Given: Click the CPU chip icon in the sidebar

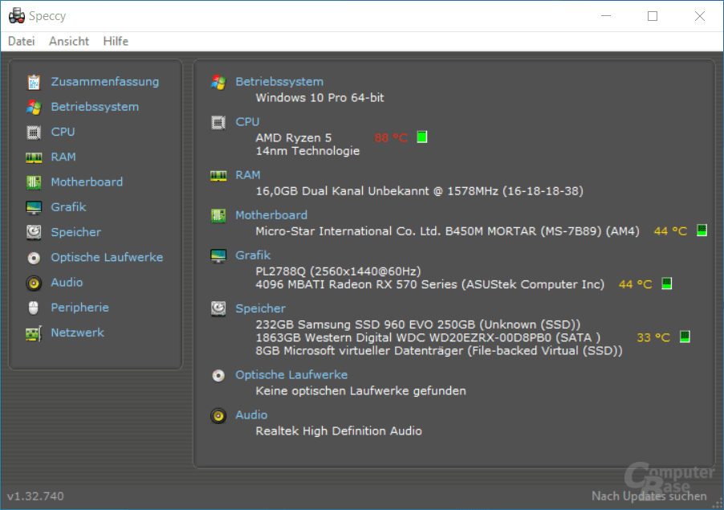Looking at the screenshot, I should (x=33, y=131).
